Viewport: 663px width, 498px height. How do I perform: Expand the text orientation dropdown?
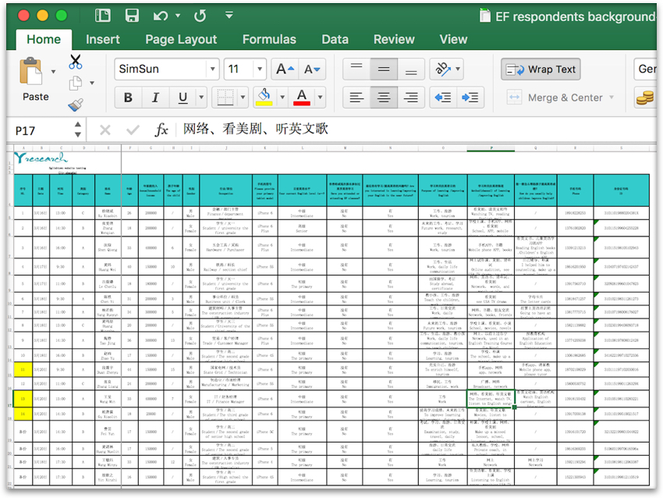458,69
